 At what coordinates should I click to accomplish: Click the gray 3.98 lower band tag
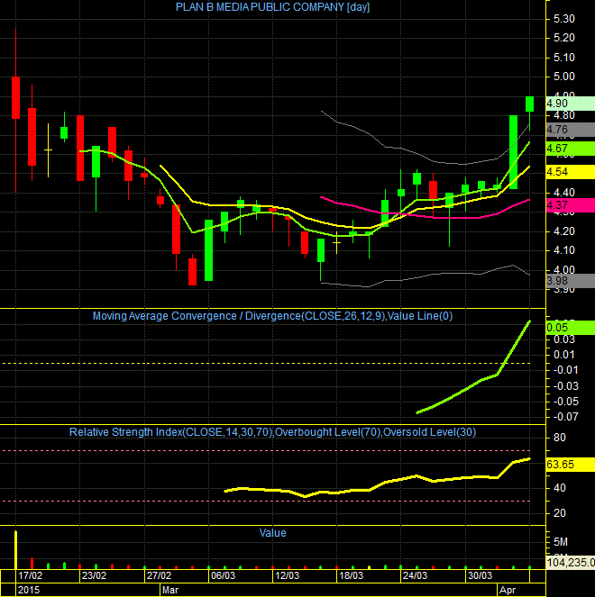571,281
